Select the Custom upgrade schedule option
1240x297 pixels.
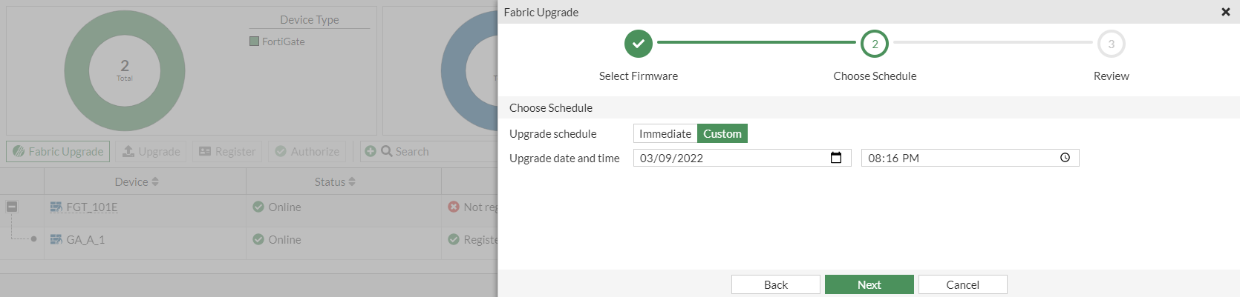pyautogui.click(x=722, y=134)
